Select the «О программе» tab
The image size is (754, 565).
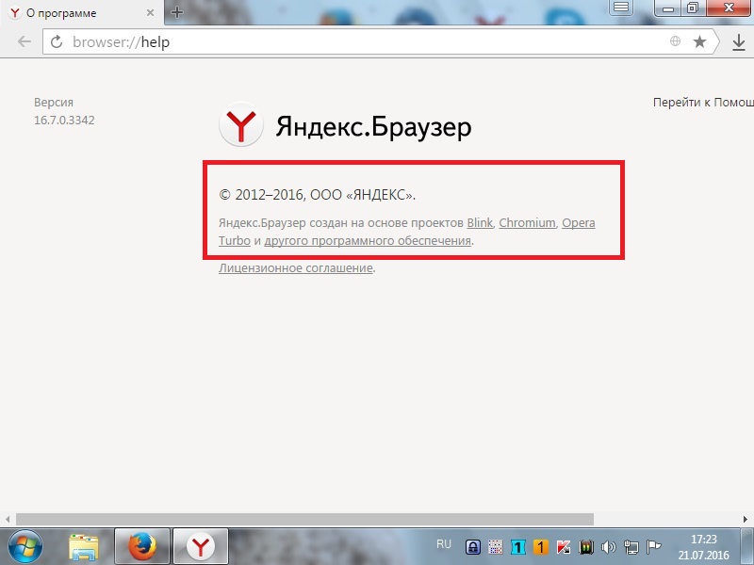click(82, 13)
